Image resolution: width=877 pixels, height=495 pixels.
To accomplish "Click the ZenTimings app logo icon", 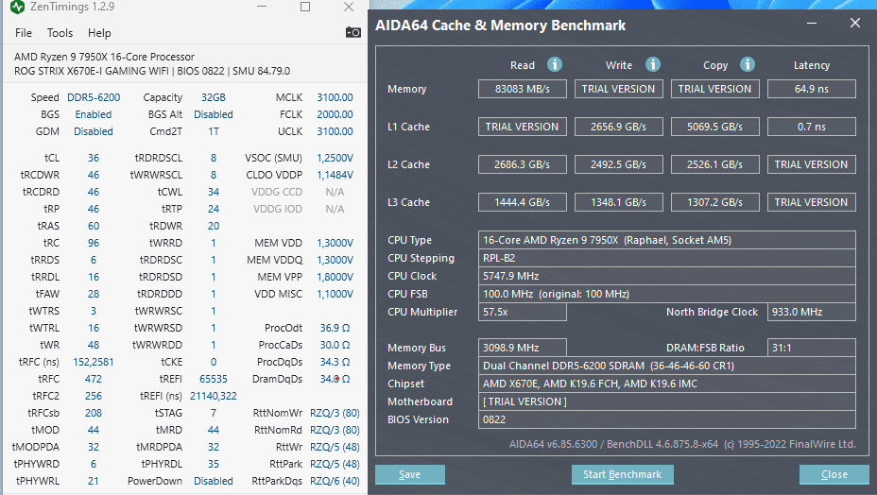I will (x=17, y=7).
